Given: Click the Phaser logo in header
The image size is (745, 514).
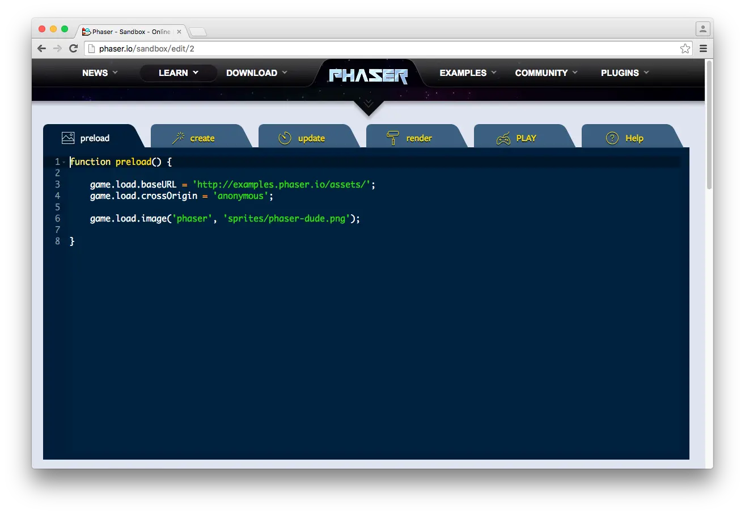Looking at the screenshot, I should [369, 75].
